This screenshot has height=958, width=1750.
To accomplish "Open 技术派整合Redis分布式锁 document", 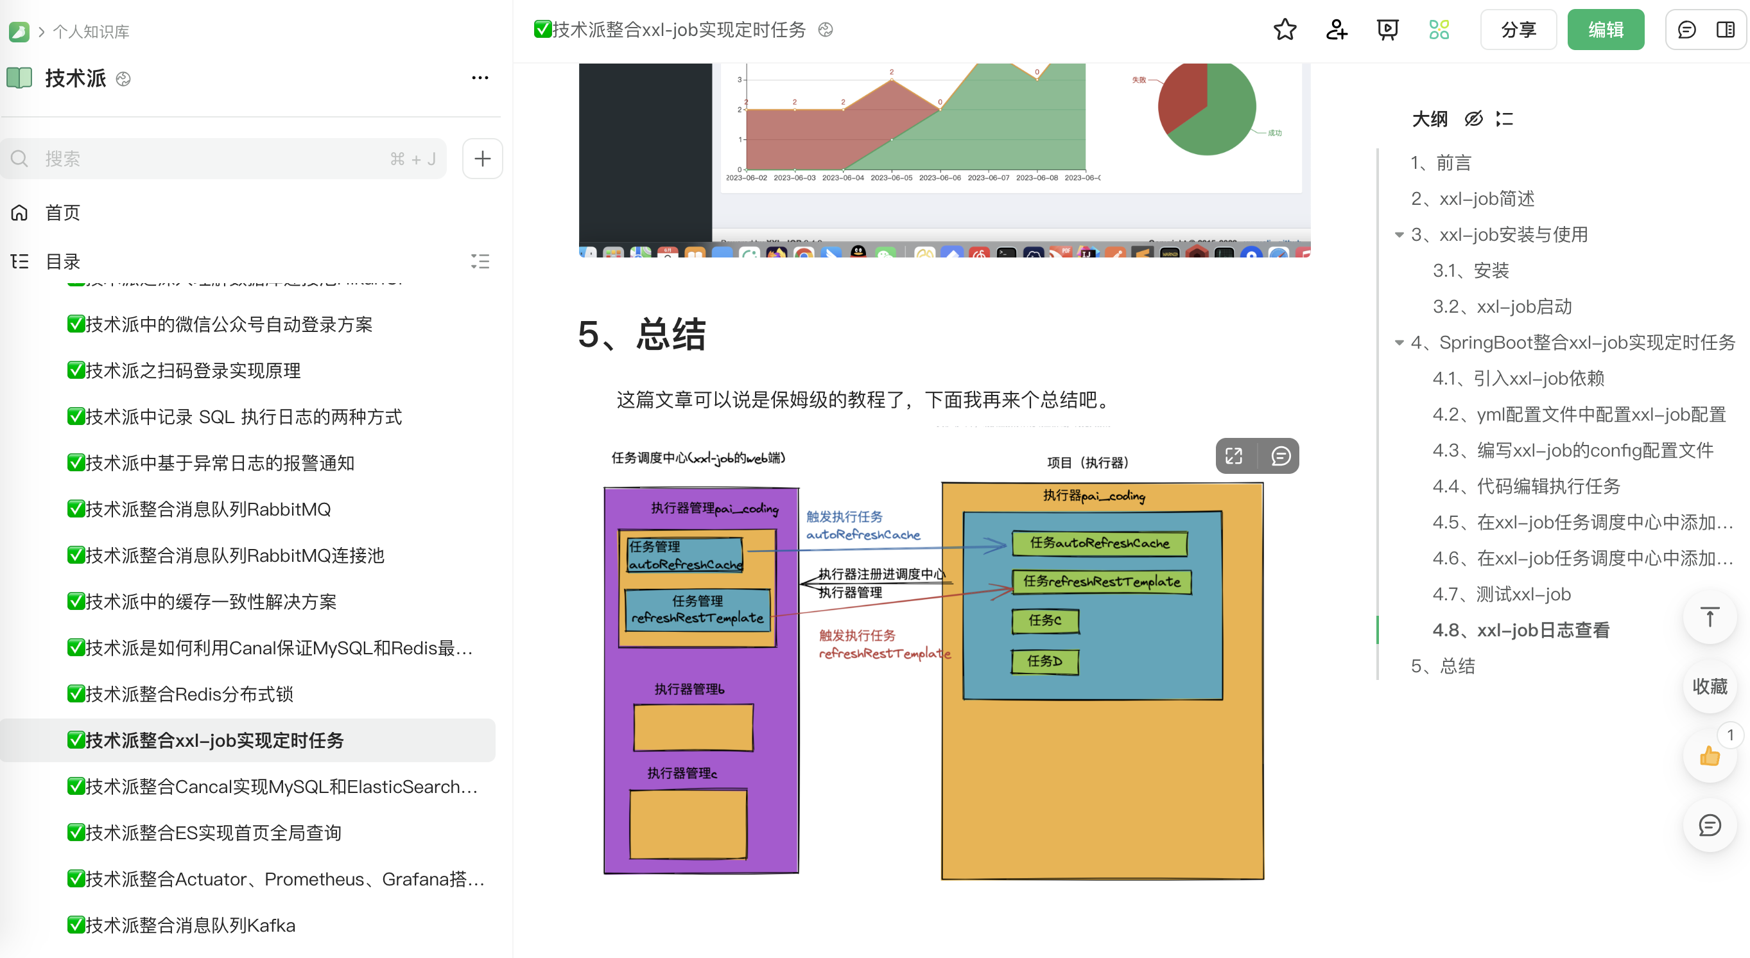I will tap(189, 693).
